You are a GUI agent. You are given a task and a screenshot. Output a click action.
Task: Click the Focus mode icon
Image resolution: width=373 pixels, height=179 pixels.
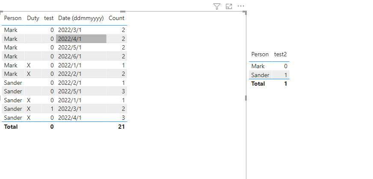(x=229, y=6)
